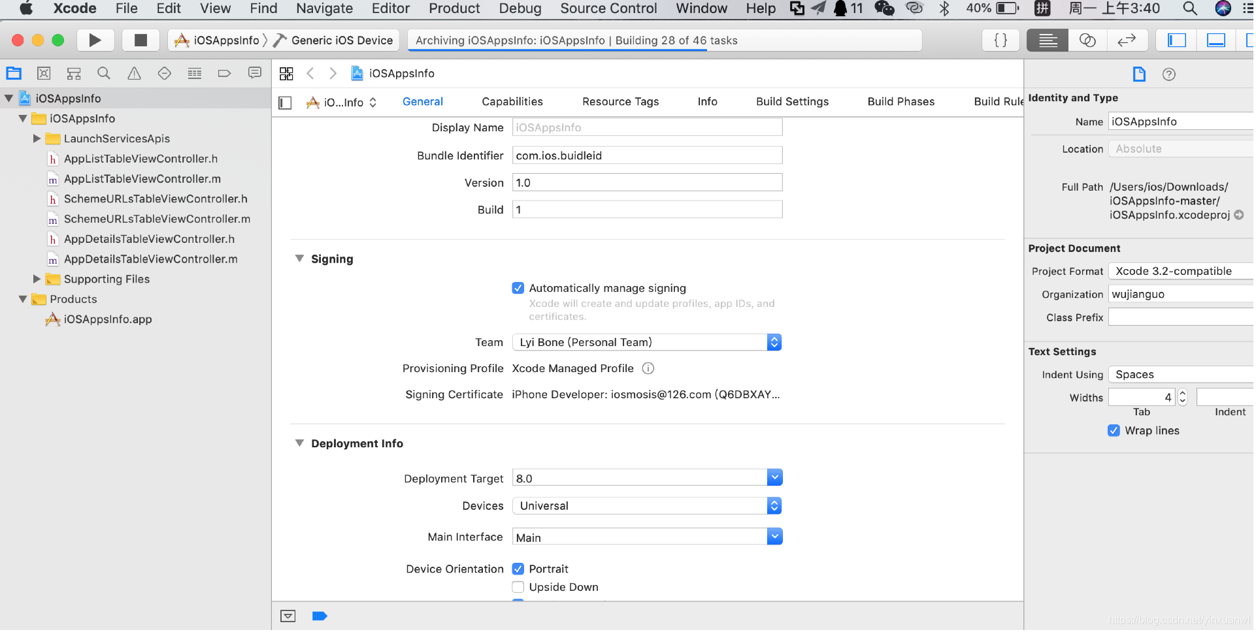Go back in editor history

pyautogui.click(x=310, y=73)
